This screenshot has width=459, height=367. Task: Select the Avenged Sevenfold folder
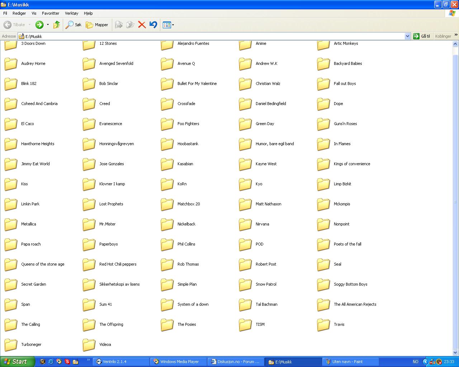[108, 64]
